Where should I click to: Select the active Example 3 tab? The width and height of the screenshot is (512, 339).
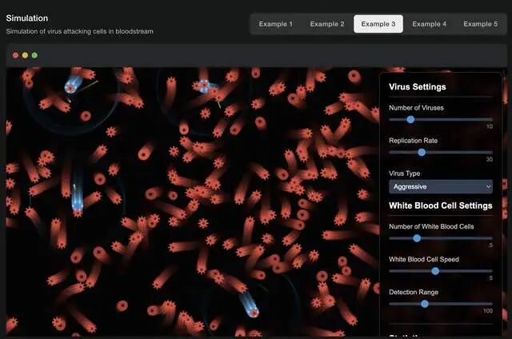coord(378,24)
